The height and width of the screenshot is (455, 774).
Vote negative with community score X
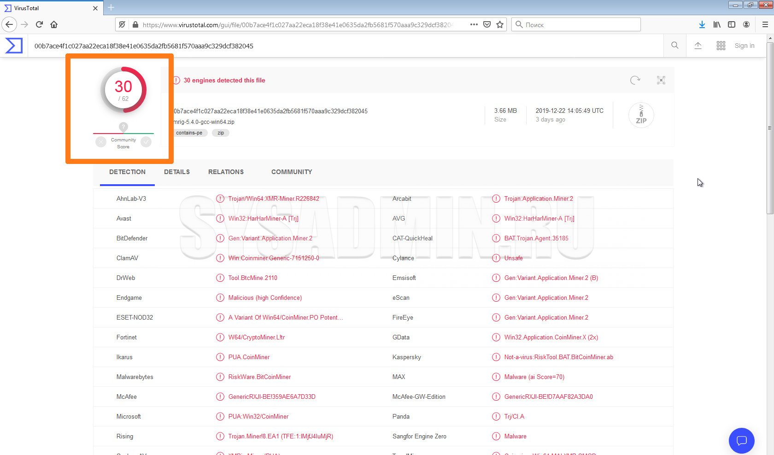[101, 142]
